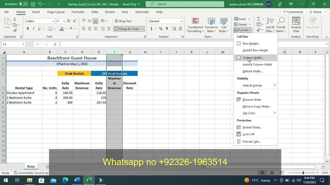Click the Windows Start button
The height and width of the screenshot is (185, 330).
[x=6, y=180]
